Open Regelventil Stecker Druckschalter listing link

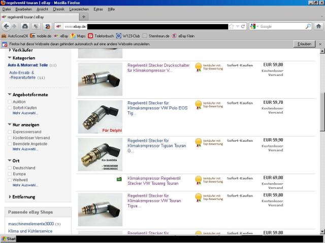tap(158, 68)
